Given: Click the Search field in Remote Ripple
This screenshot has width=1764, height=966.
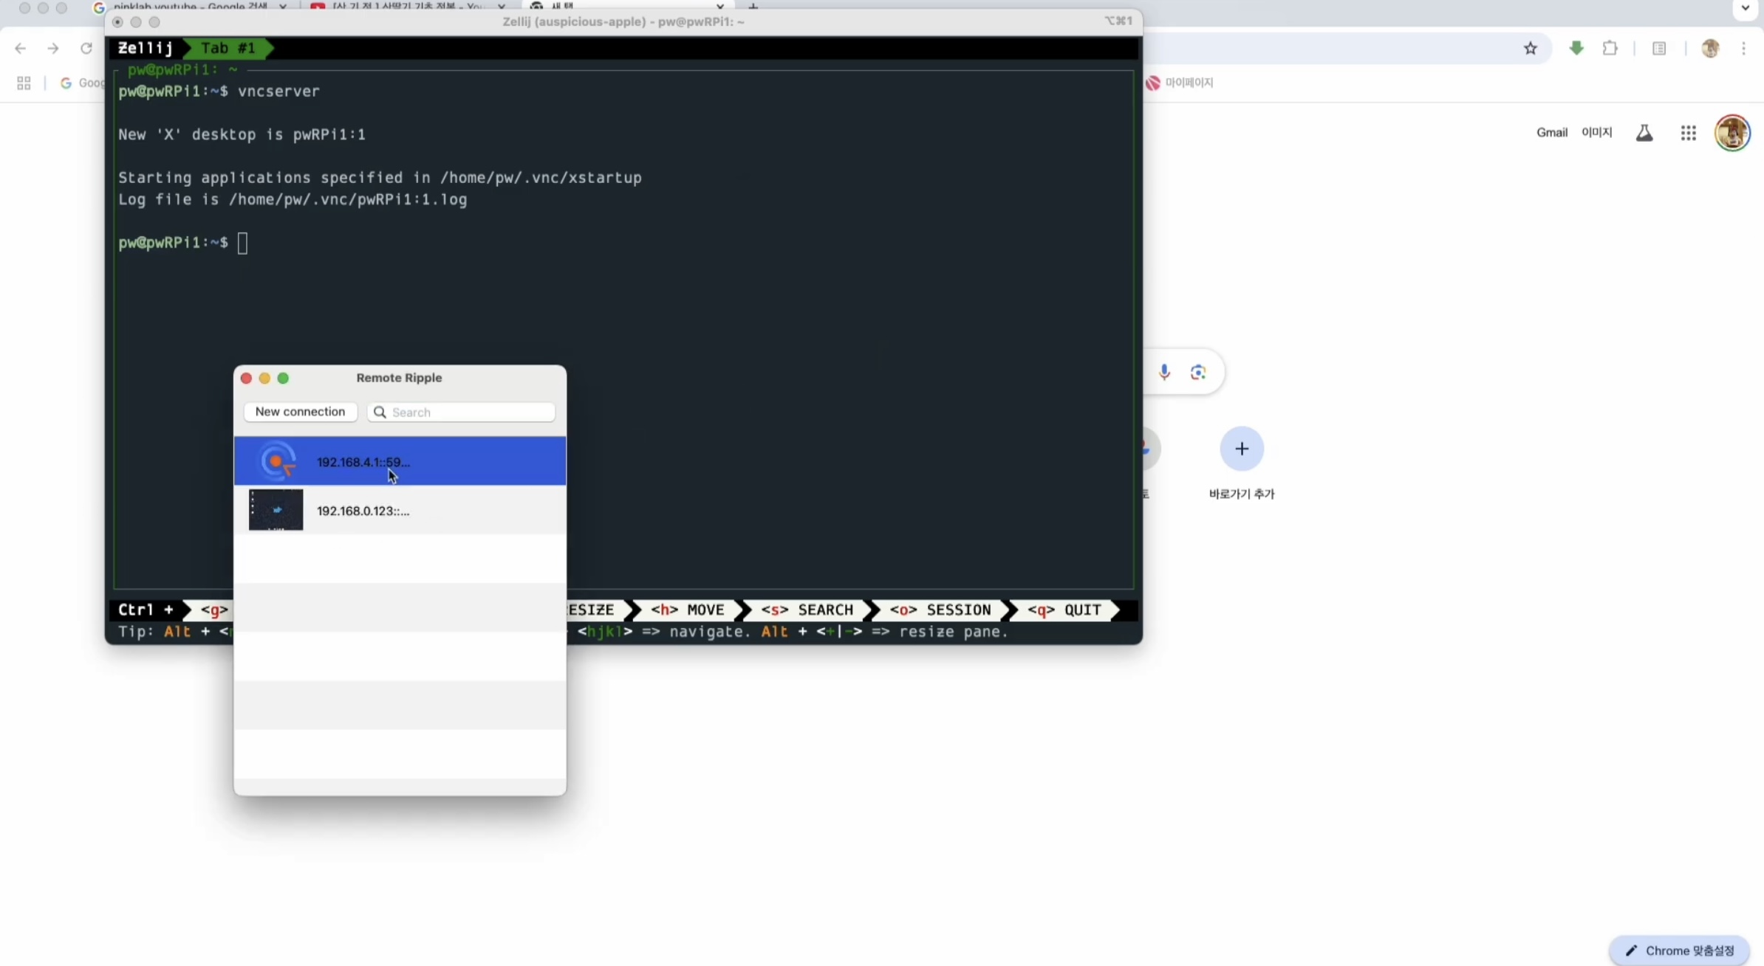Looking at the screenshot, I should click(471, 412).
